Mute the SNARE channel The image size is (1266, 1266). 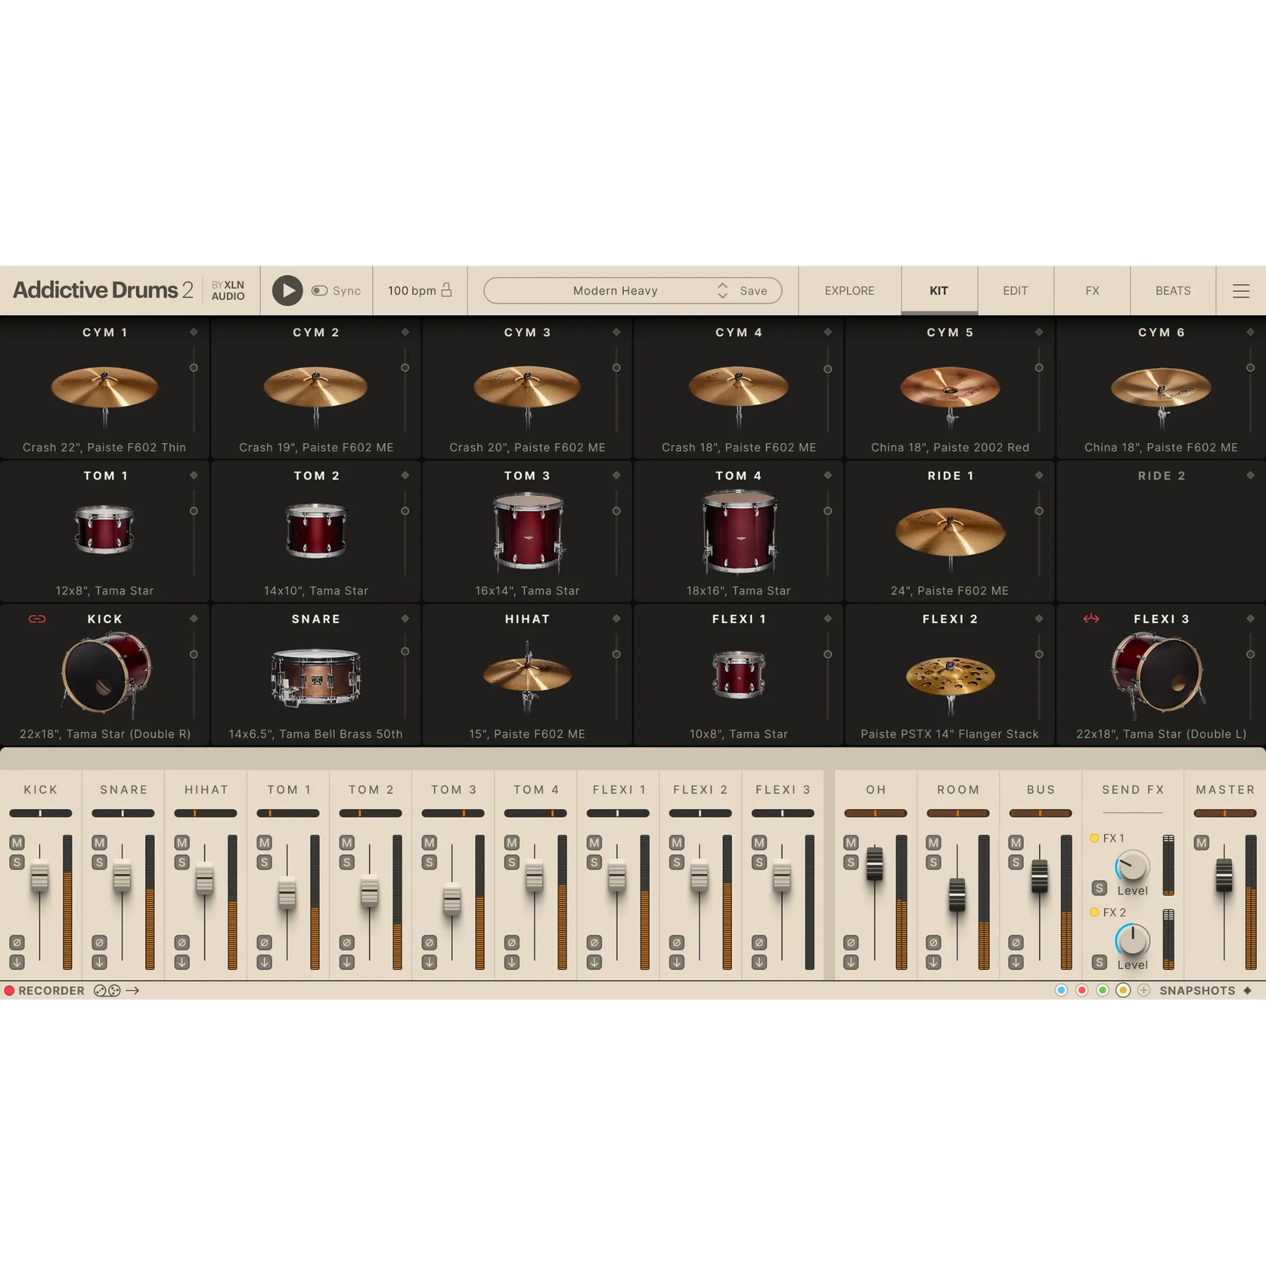point(100,842)
